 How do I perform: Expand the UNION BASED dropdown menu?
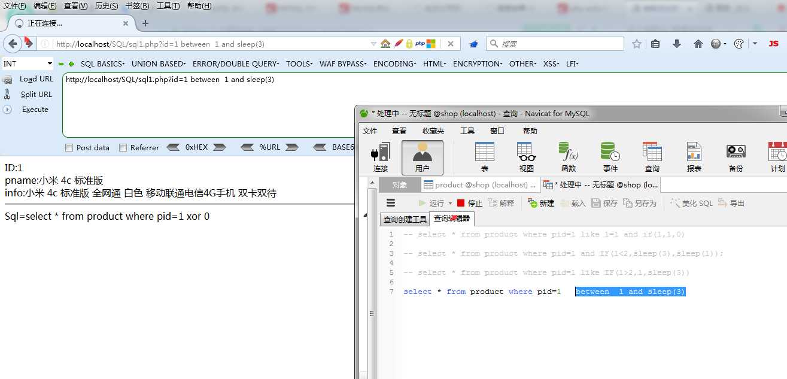(159, 63)
